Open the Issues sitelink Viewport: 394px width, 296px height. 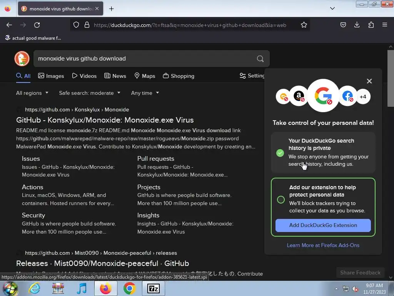31,159
